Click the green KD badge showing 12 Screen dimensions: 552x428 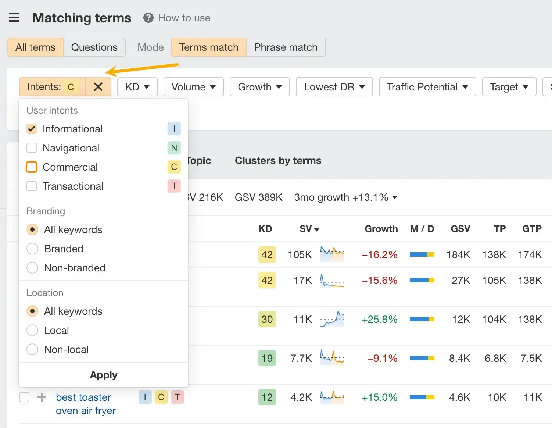267,397
